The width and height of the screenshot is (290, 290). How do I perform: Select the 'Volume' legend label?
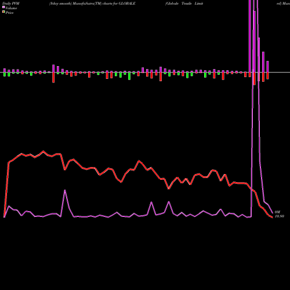pos(11,8)
